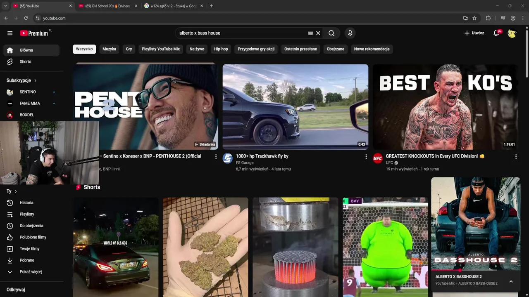The image size is (529, 297).
Task: Select Nowe rekomendacje chip
Action: (372, 49)
